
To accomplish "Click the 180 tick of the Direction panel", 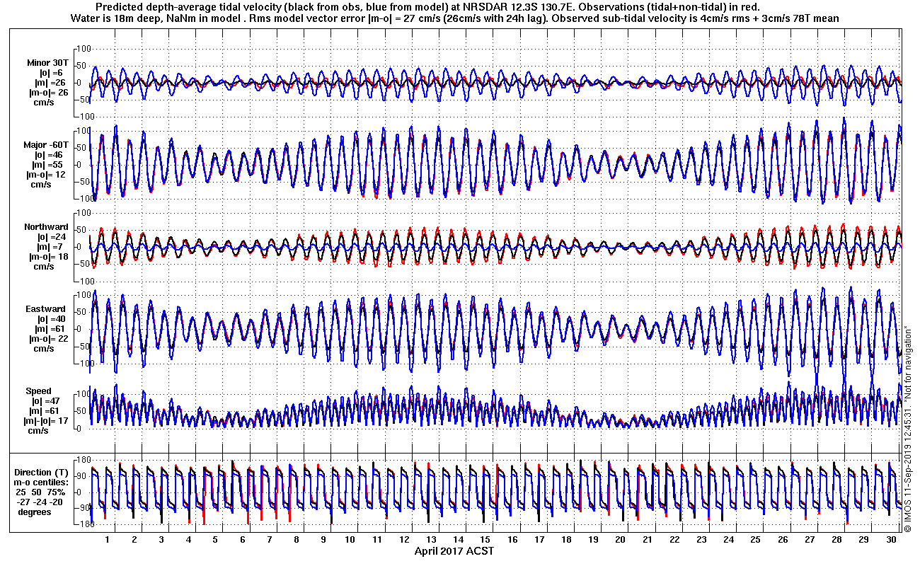I will tap(84, 460).
